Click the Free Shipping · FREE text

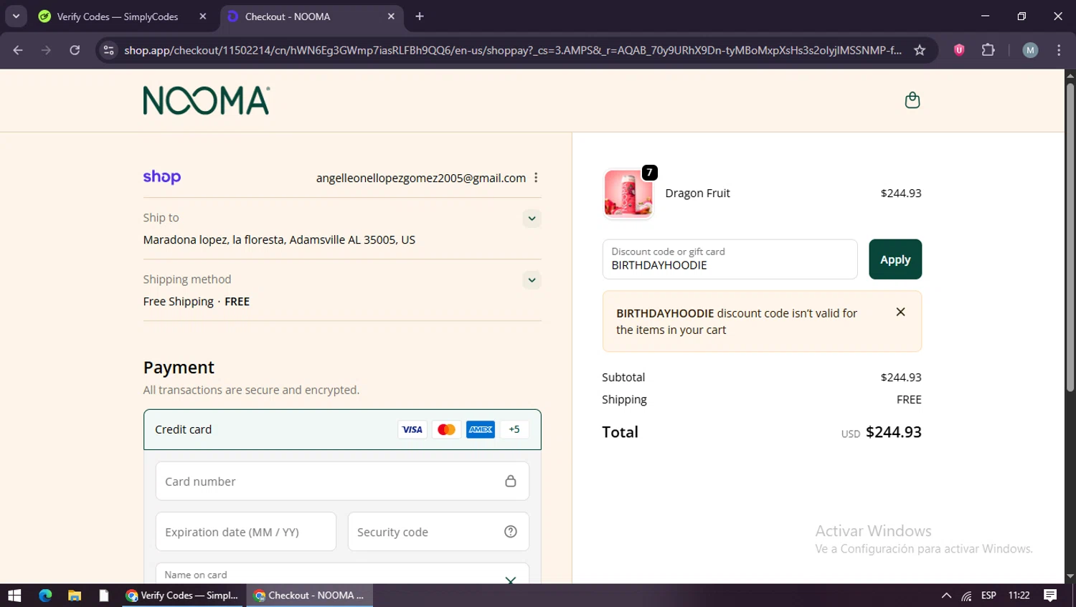[x=197, y=302]
